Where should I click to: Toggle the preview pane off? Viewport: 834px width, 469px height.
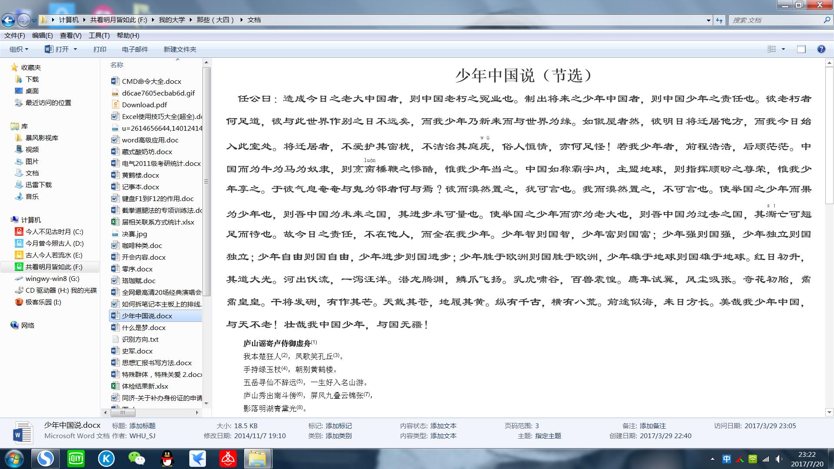point(801,49)
